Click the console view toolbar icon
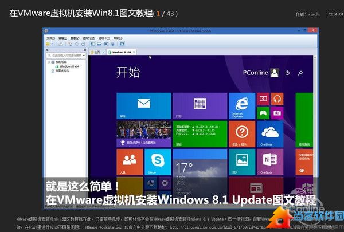 122,44
